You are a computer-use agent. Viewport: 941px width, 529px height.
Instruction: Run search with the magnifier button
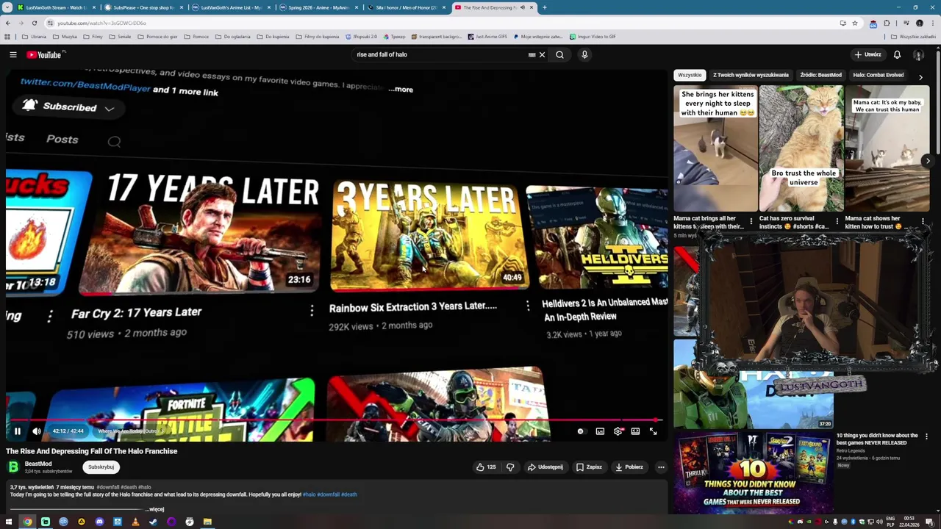point(559,54)
